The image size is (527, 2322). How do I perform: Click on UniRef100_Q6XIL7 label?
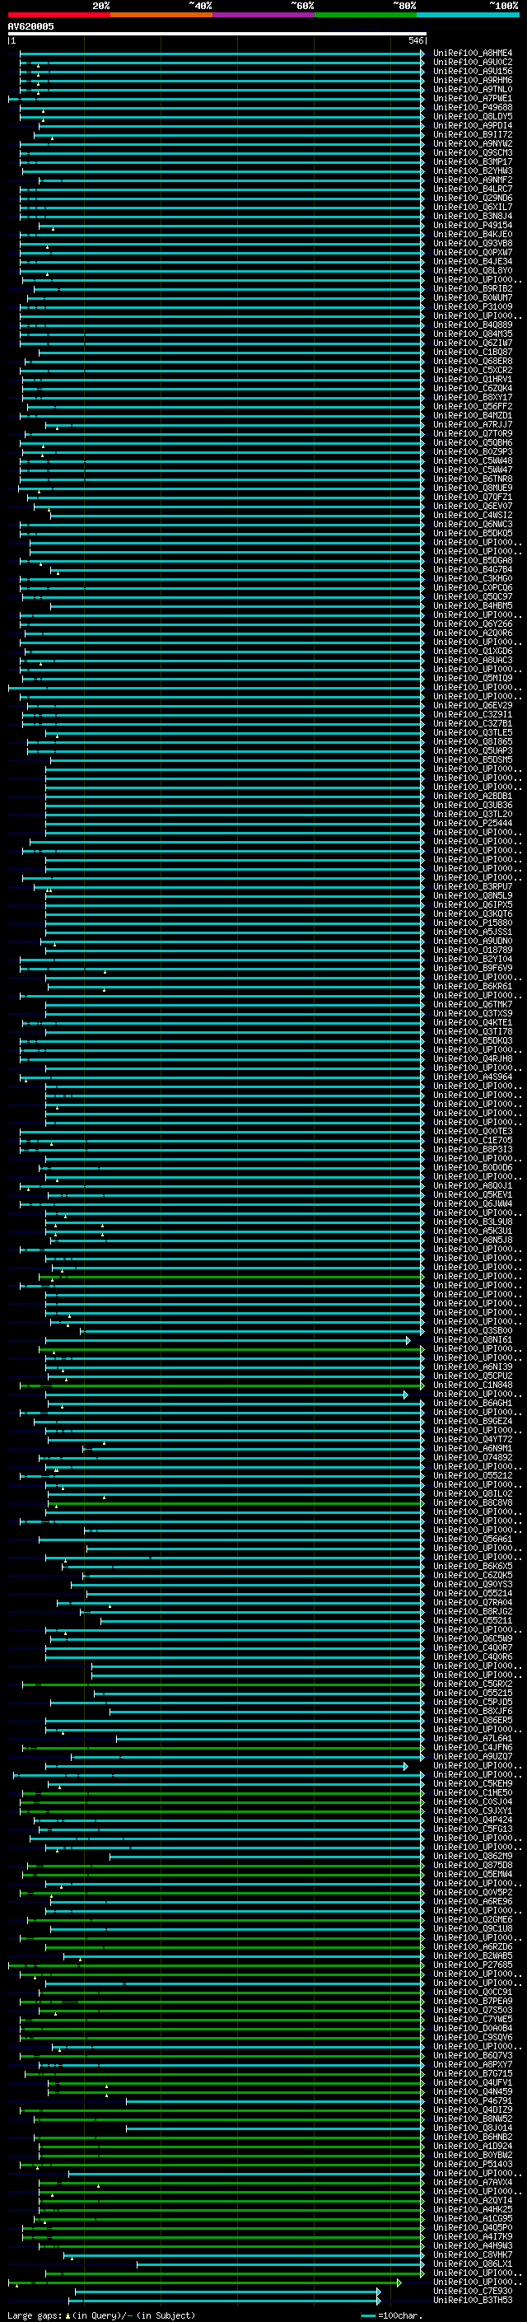(x=473, y=208)
